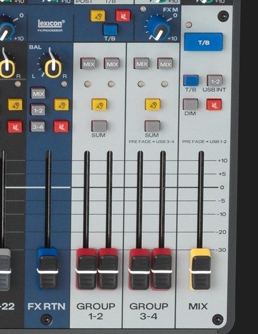This screenshot has height=334, width=258.
Task: Mute the FX send with the top red button
Action: click(123, 15)
